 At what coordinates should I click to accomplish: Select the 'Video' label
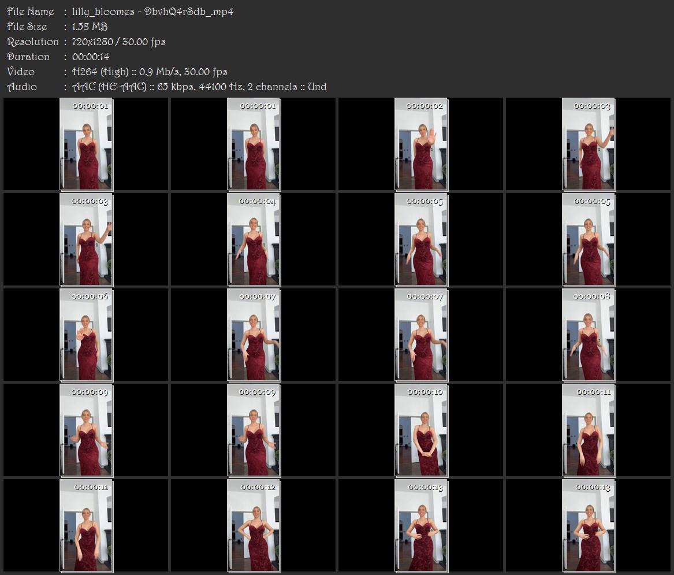point(21,72)
